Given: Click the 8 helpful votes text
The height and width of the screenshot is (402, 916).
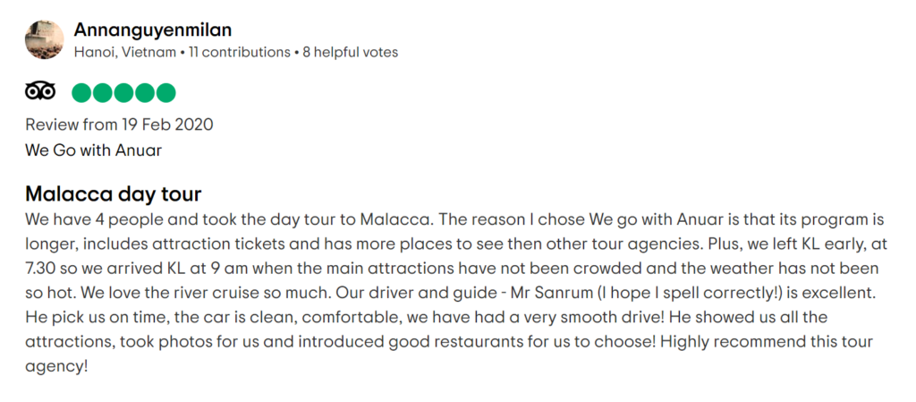Looking at the screenshot, I should pos(350,52).
